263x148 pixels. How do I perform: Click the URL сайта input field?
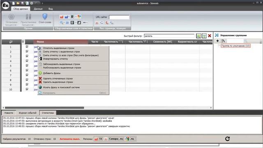click(x=119, y=17)
